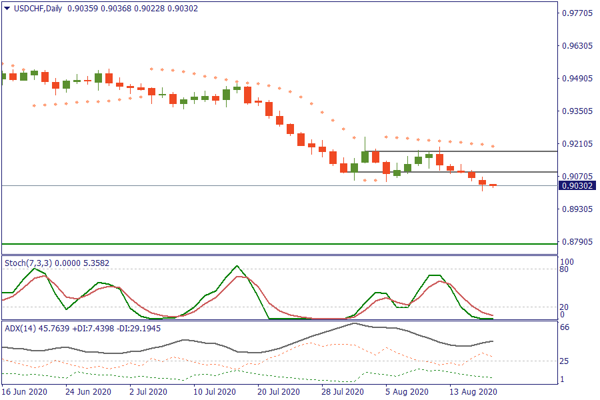Click the 0.92105 price axis label
This screenshot has width=600, height=400.
click(577, 144)
